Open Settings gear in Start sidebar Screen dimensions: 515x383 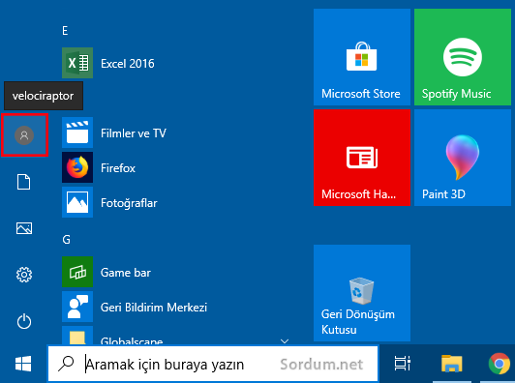(x=24, y=275)
